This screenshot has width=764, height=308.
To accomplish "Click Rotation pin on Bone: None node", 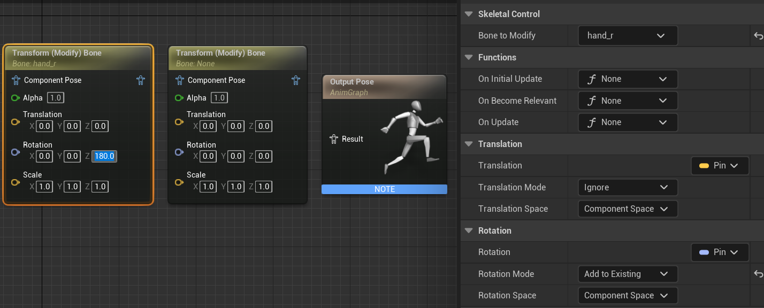I will (179, 152).
